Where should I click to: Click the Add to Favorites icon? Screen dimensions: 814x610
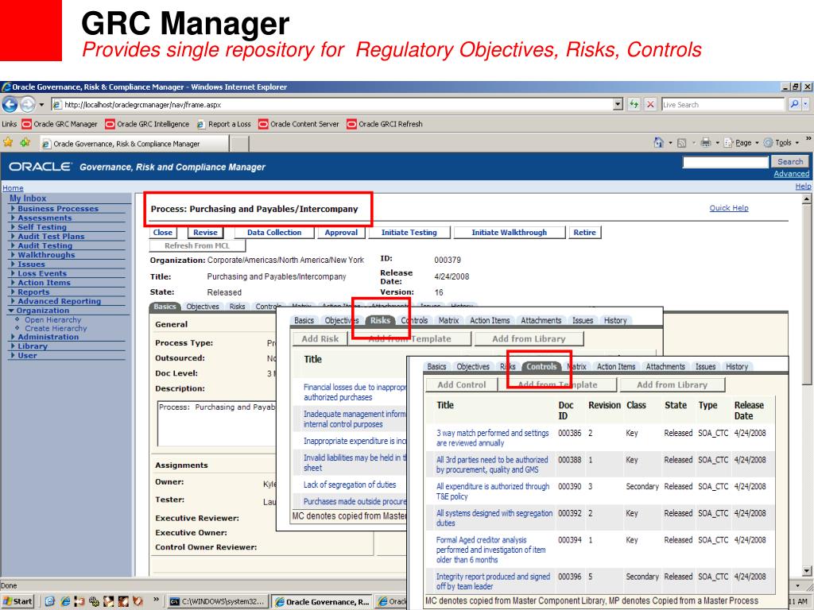[x=25, y=142]
